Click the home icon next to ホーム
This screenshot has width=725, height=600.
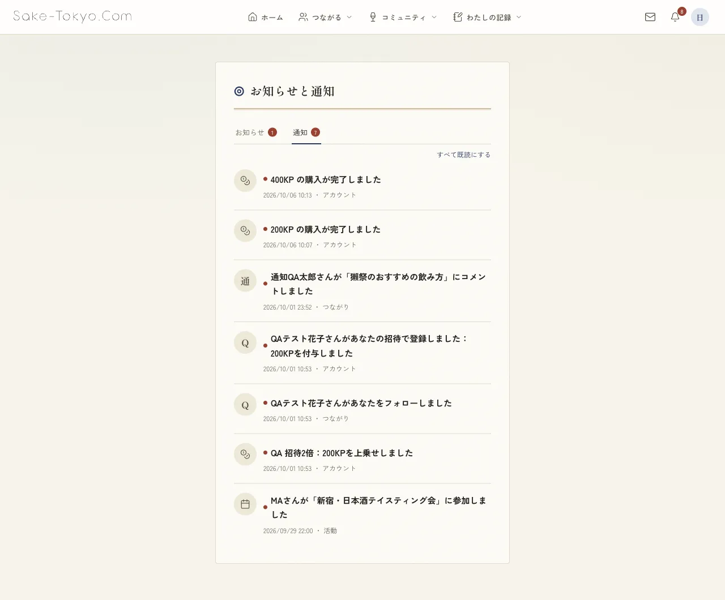(253, 17)
